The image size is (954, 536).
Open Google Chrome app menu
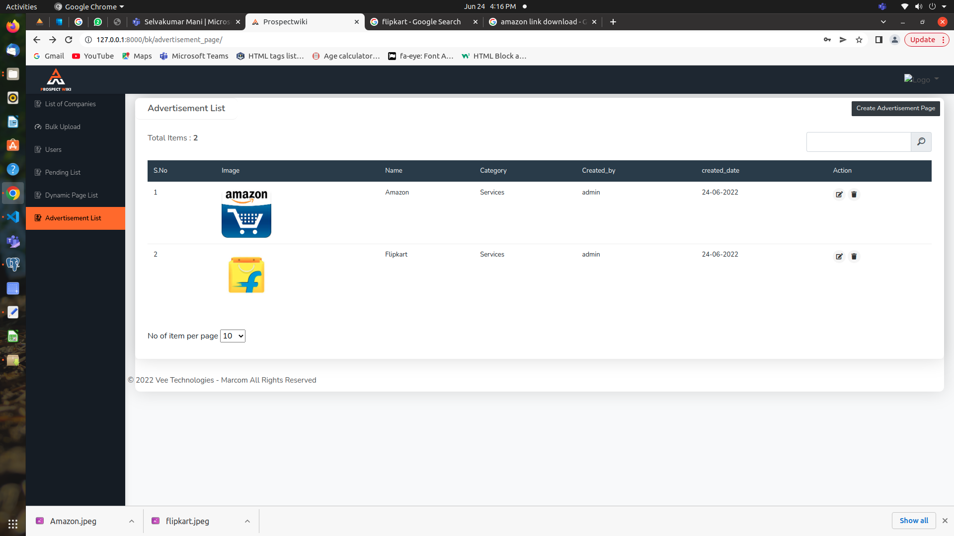point(89,6)
